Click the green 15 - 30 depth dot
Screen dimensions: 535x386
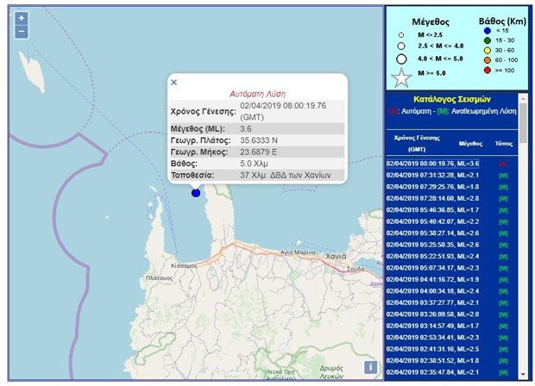click(x=487, y=41)
